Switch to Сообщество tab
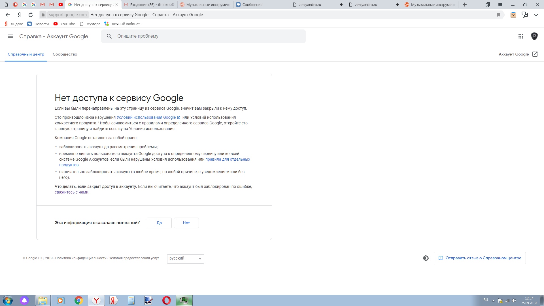 [x=65, y=54]
